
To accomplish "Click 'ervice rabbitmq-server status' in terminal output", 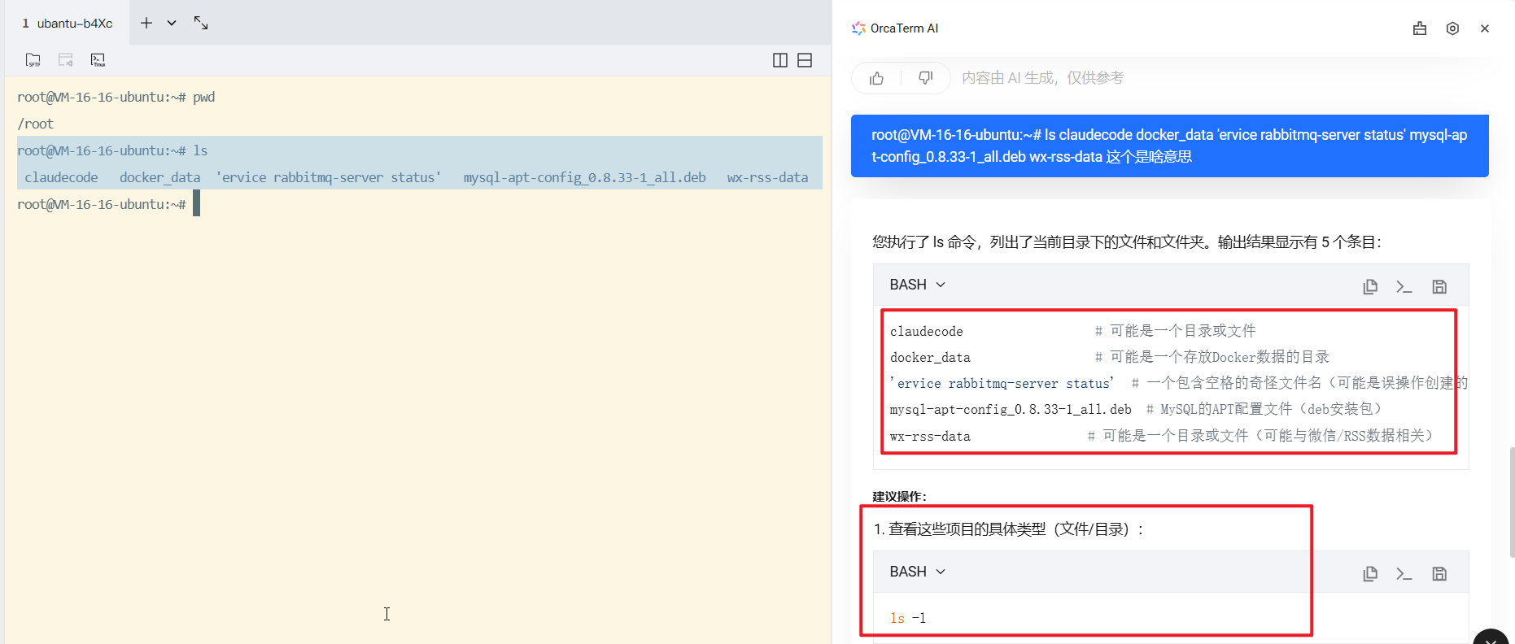I will point(329,177).
